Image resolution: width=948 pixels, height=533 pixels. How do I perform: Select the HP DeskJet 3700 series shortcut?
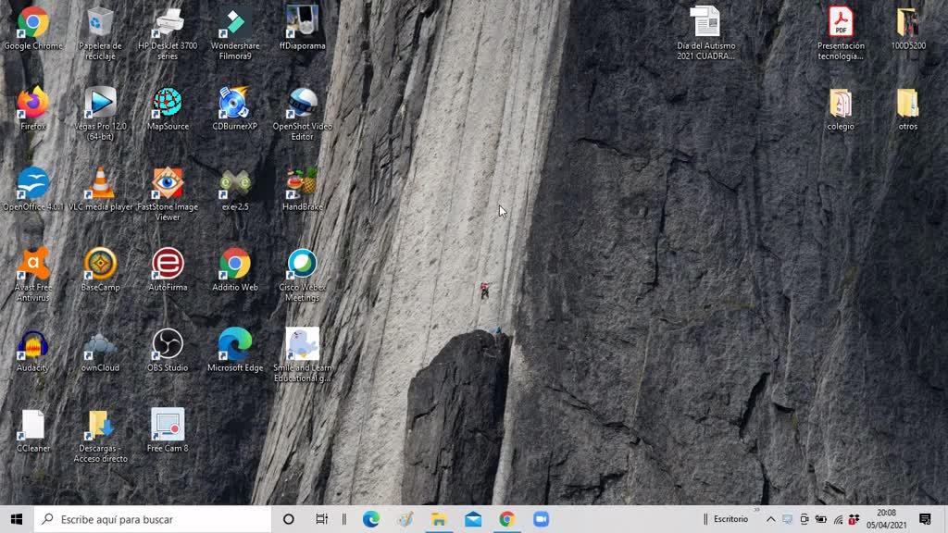168,33
